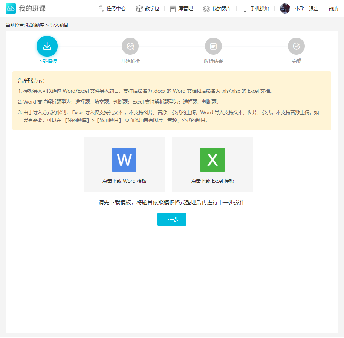
Task: Click the 手机投屏 screen icon
Action: [245, 9]
